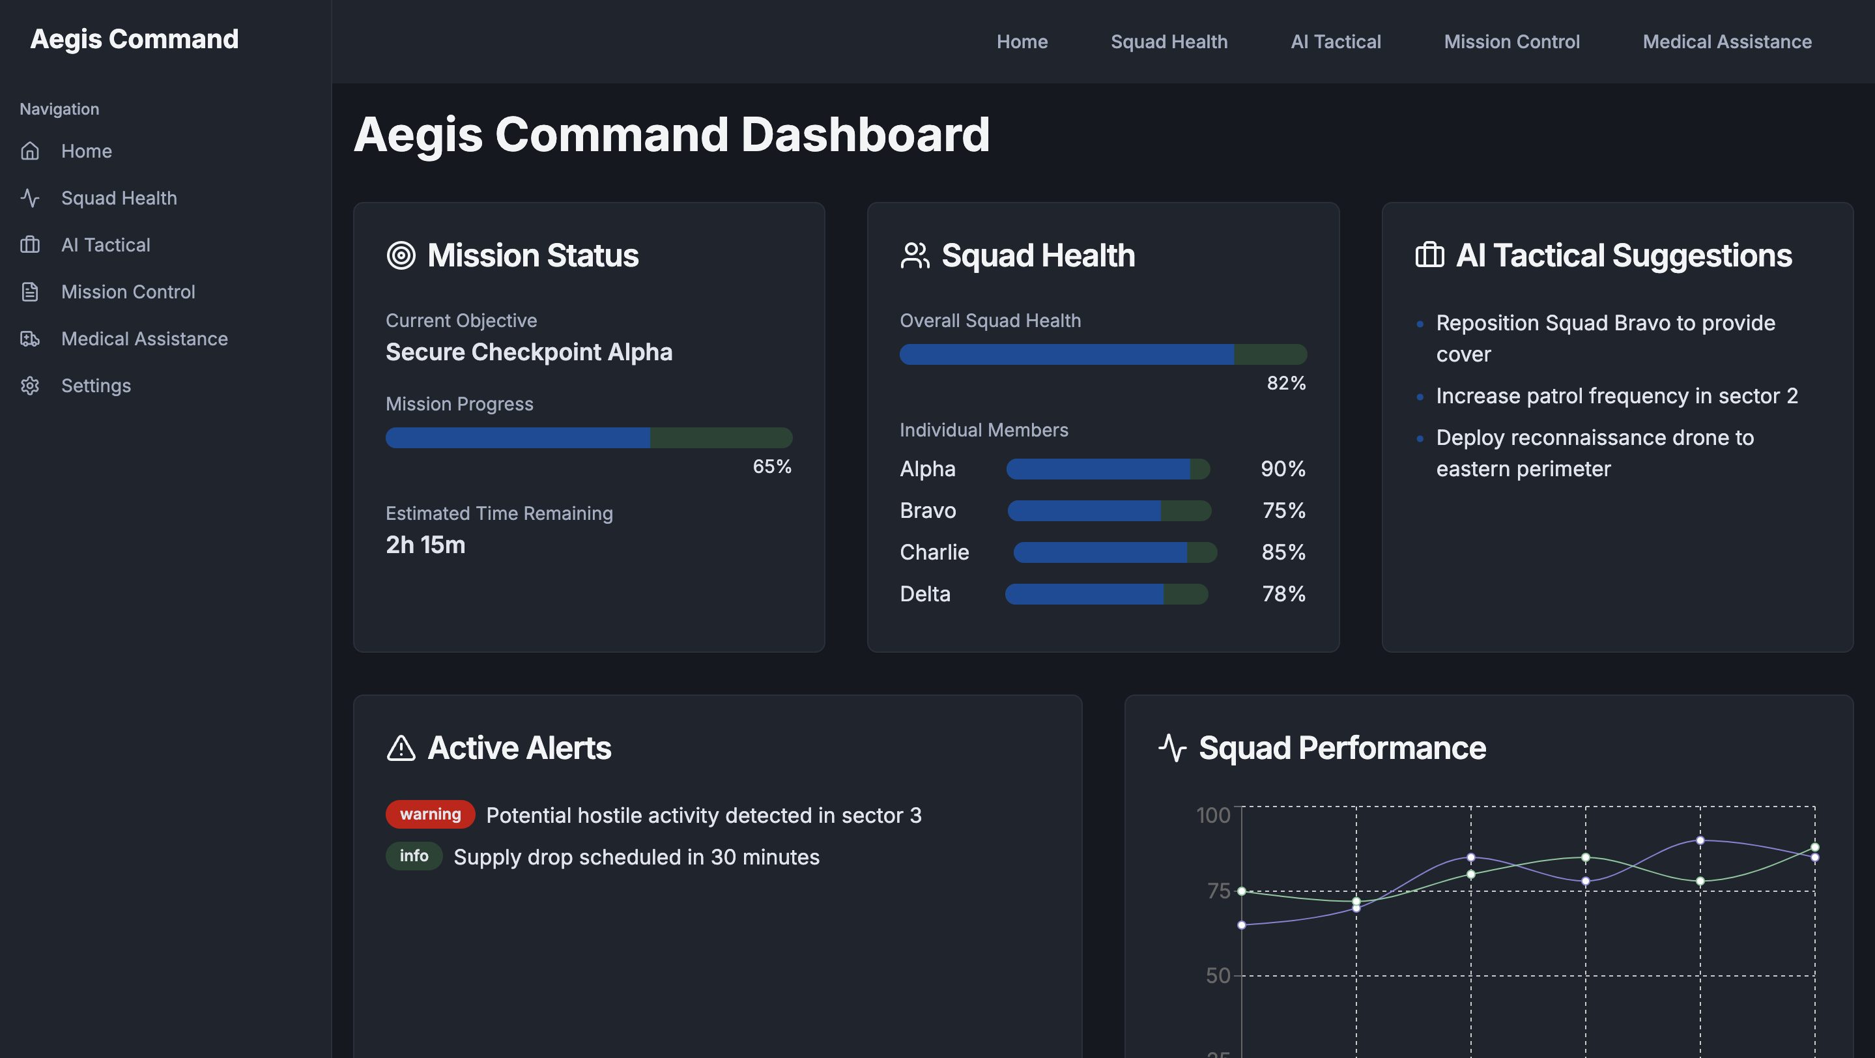The width and height of the screenshot is (1875, 1058).
Task: Click the Mission Control document icon in sidebar
Action: (x=30, y=292)
